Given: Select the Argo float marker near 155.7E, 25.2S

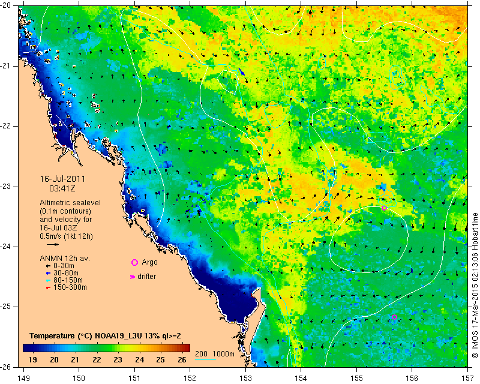Looking at the screenshot, I should pyautogui.click(x=394, y=317).
